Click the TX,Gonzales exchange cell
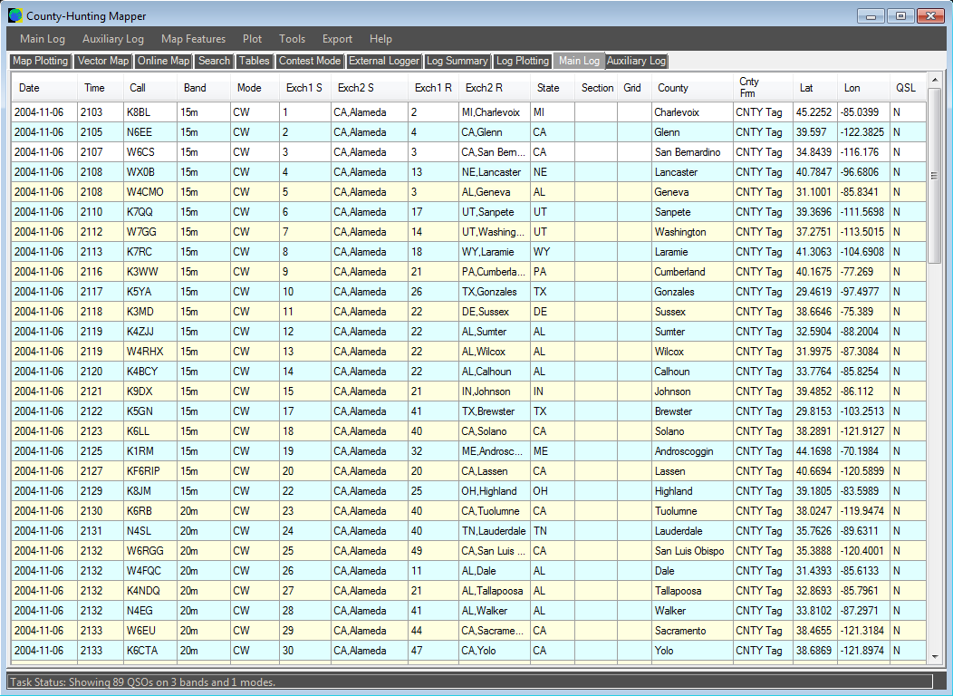Viewport: 953px width, 696px height. click(x=494, y=292)
